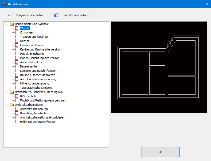Choose Flucht- und Rettungswege zeichnen

[x=43, y=100]
